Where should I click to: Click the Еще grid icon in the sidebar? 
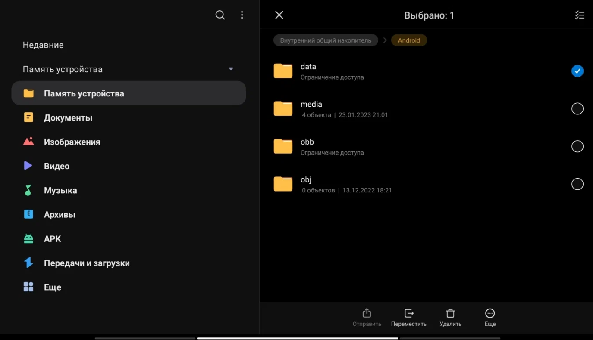28,287
